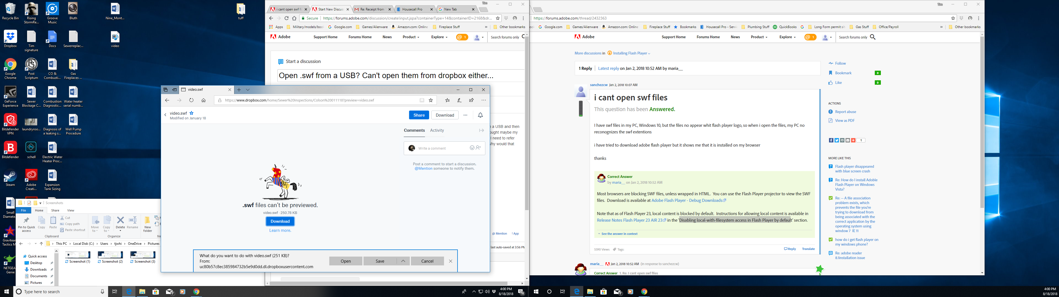Click the @ notifications badge in right Adobe window
Viewport: 1059px width, 297px height.
pyautogui.click(x=810, y=37)
